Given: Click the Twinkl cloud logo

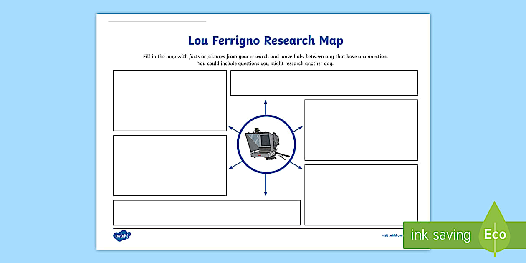Looking at the screenshot, I should pos(122,235).
